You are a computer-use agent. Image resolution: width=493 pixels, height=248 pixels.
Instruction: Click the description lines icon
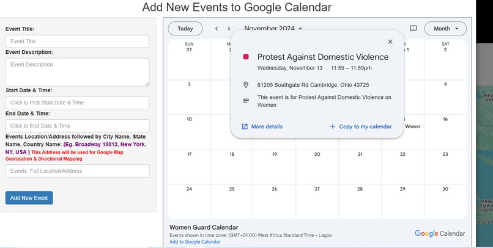point(246,101)
